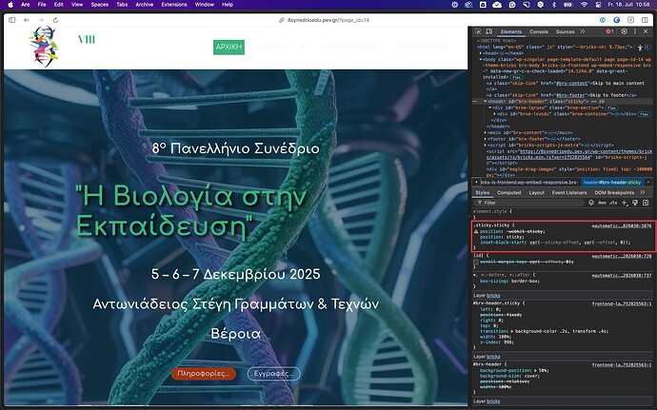Screen dimensions: 657x410
Task: Open the rendering emulations paintbrush icon
Action: tap(635, 203)
